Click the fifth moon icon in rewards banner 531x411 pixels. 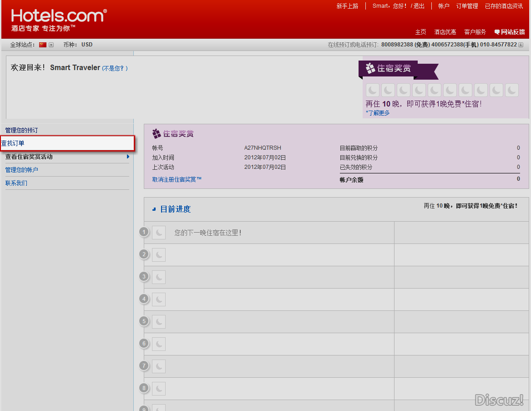coord(435,90)
